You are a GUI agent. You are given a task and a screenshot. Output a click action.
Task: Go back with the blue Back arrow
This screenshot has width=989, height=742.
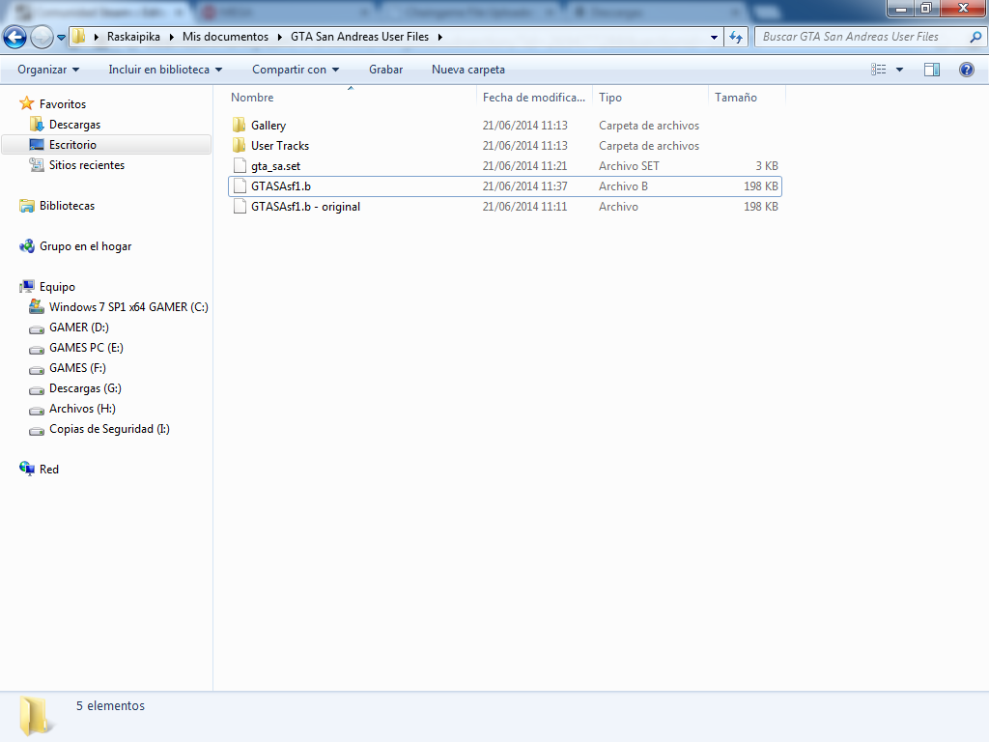(15, 38)
